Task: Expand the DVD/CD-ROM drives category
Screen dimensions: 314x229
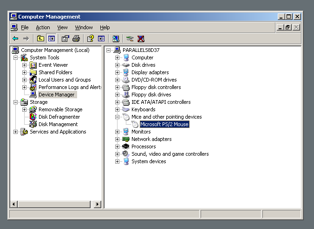Action: 117,80
